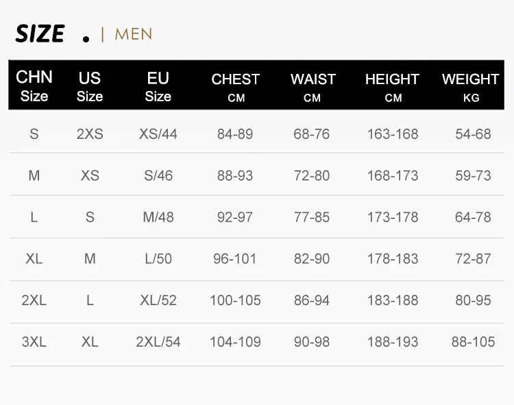Select the weight value 80-95
The image size is (514, 405).
pyautogui.click(x=473, y=300)
